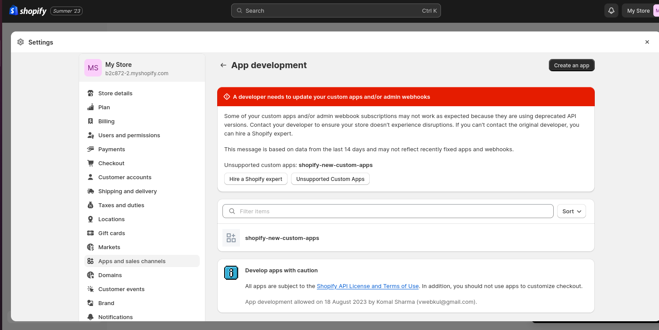Image resolution: width=659 pixels, height=330 pixels.
Task: Open Brand settings
Action: pos(142,303)
